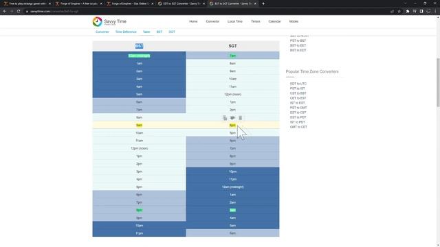The width and height of the screenshot is (440, 247).
Task: Click the SGT column header
Action: (232, 46)
